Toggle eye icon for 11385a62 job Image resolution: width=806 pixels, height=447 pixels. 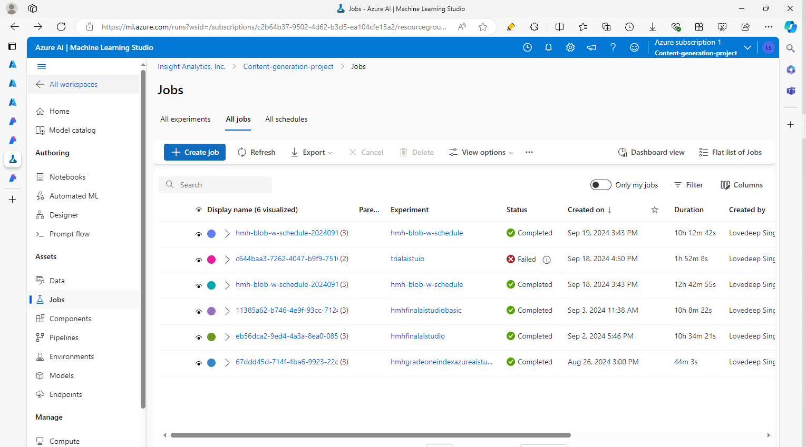[199, 312]
